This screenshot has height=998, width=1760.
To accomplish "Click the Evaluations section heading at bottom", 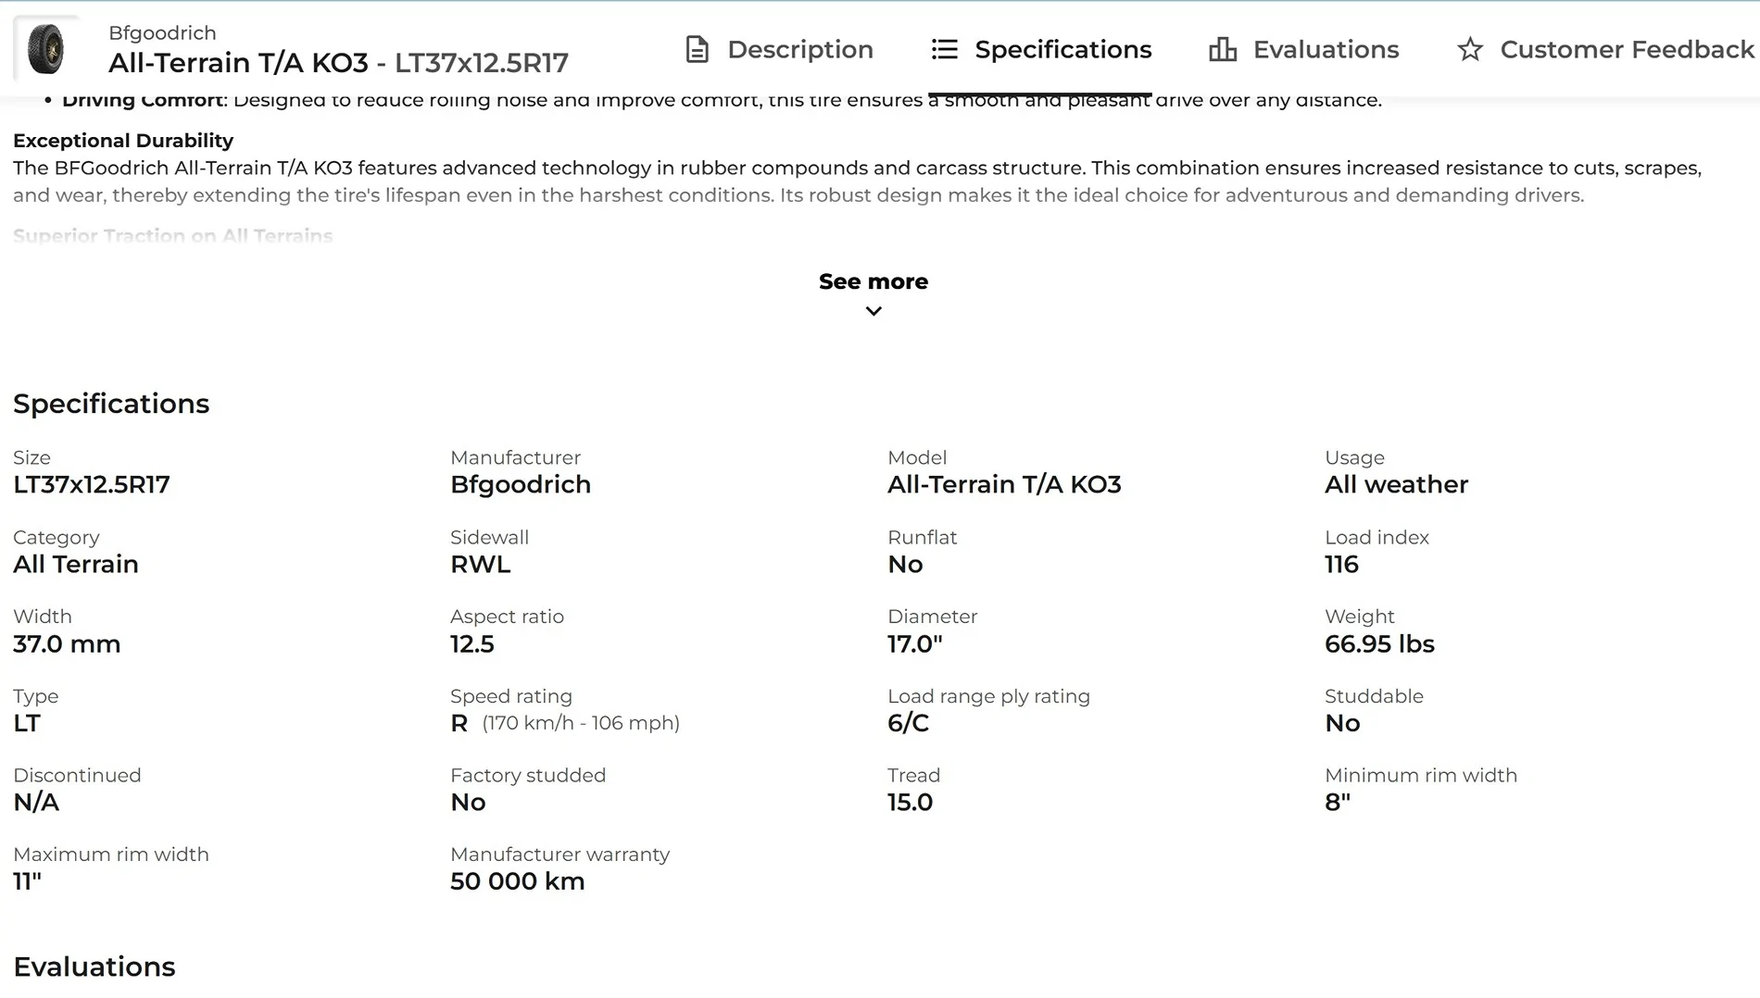I will pyautogui.click(x=94, y=967).
